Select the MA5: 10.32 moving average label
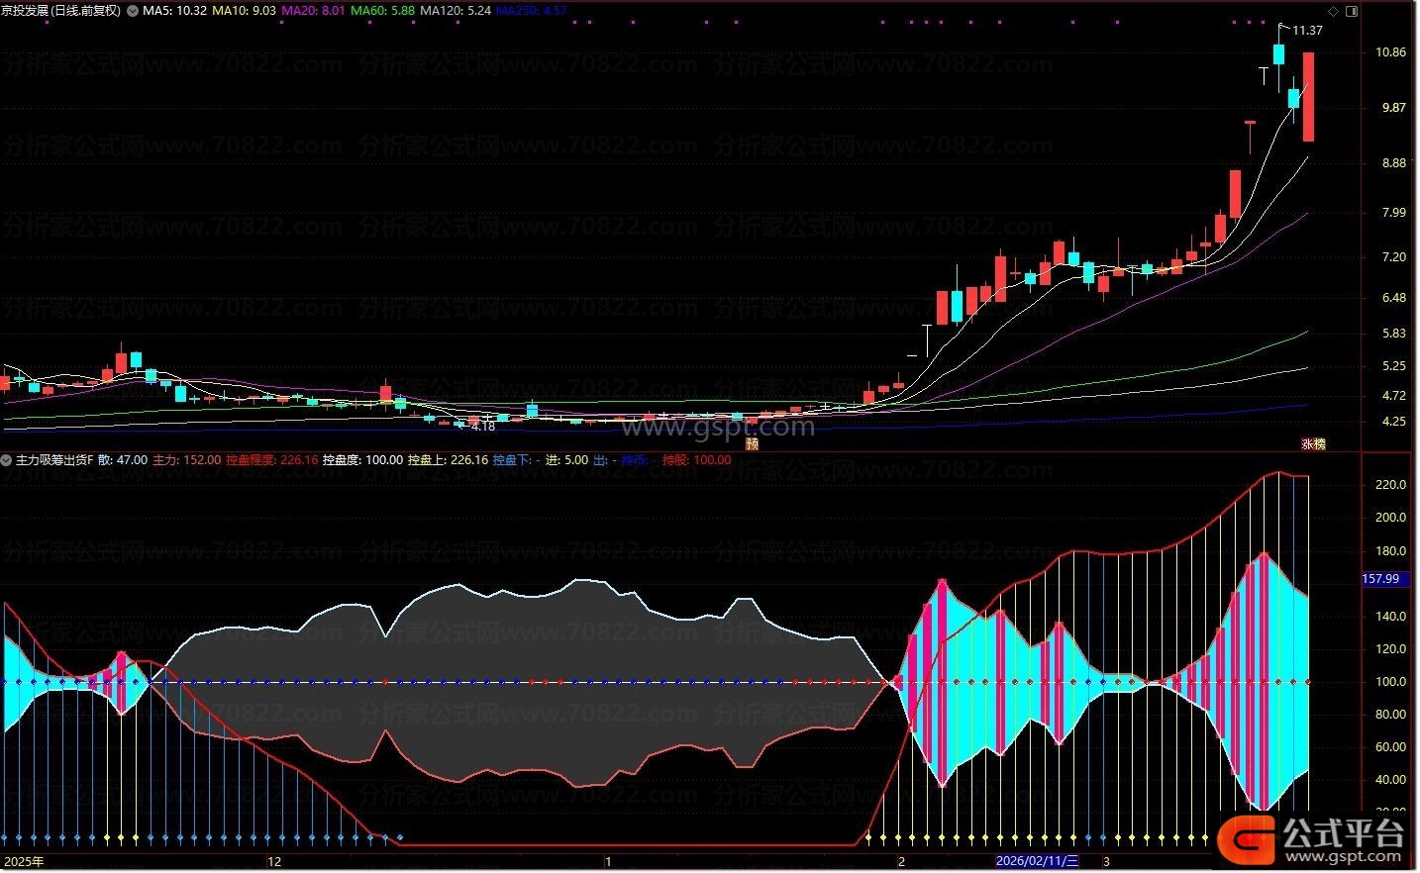 click(x=175, y=11)
